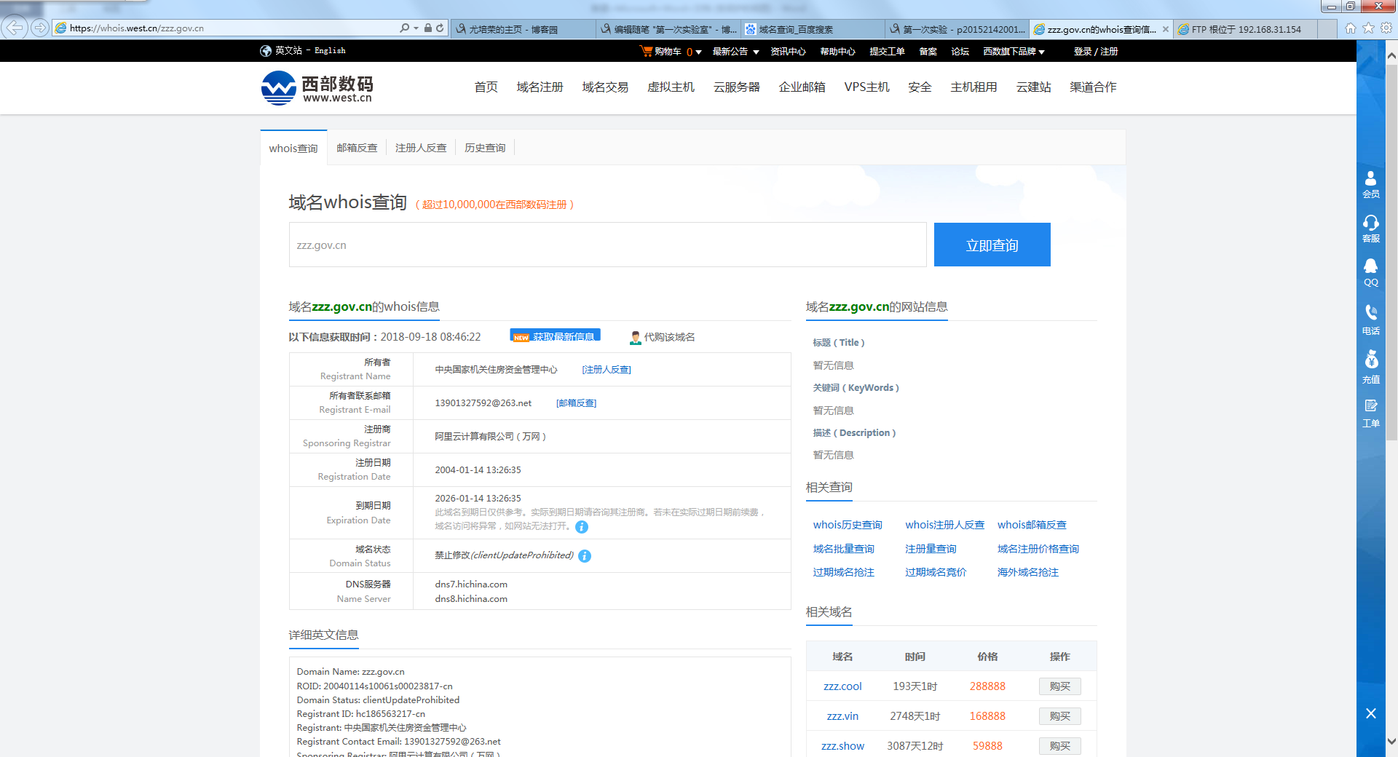Viewport: 1398px width, 757px height.
Task: Click the 立即查询 search button
Action: coord(992,245)
